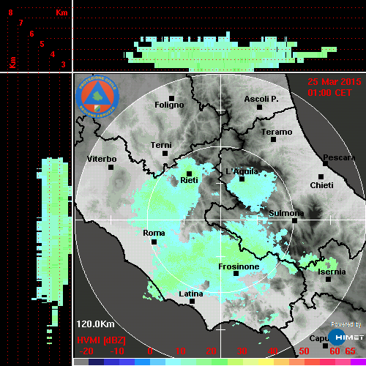This screenshot has height=366, width=366.
Task: Select the purple 65 dBZ color swatch
Action: pos(358,362)
